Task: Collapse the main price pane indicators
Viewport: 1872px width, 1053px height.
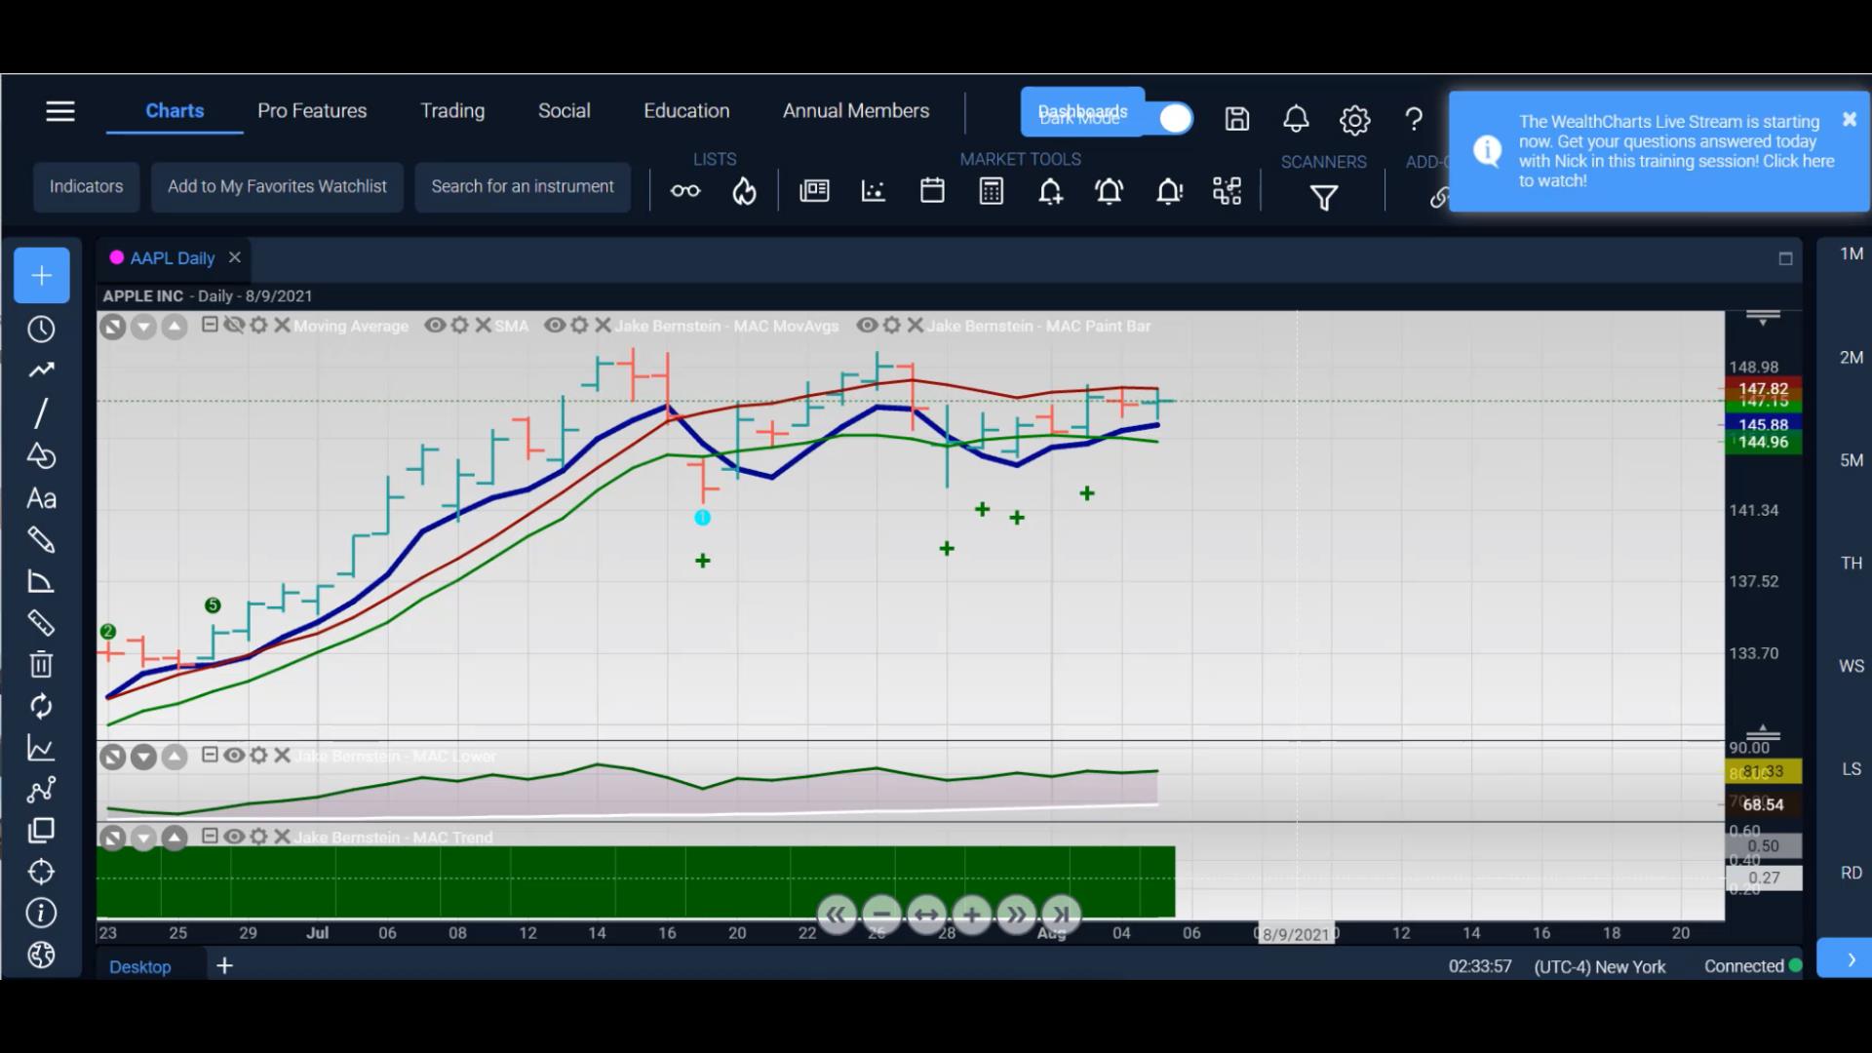Action: (210, 324)
